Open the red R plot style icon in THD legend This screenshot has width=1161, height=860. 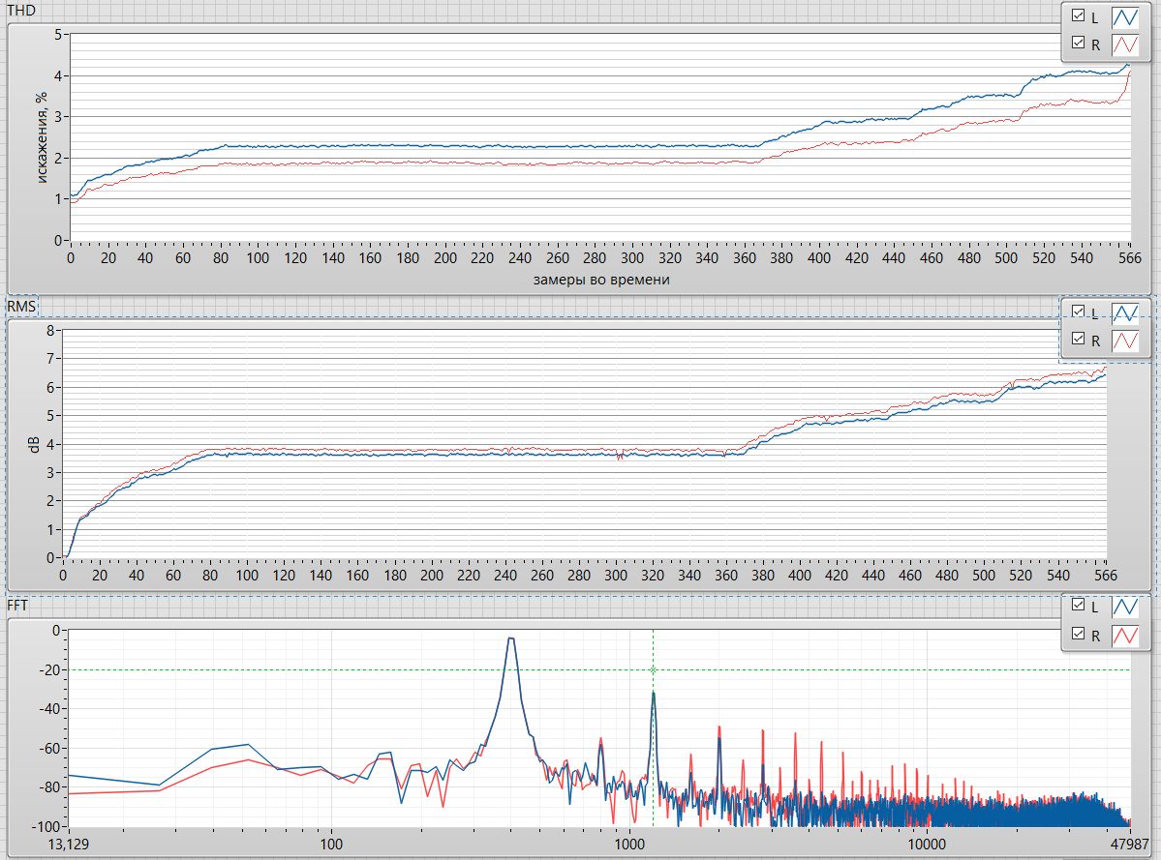click(x=1125, y=44)
